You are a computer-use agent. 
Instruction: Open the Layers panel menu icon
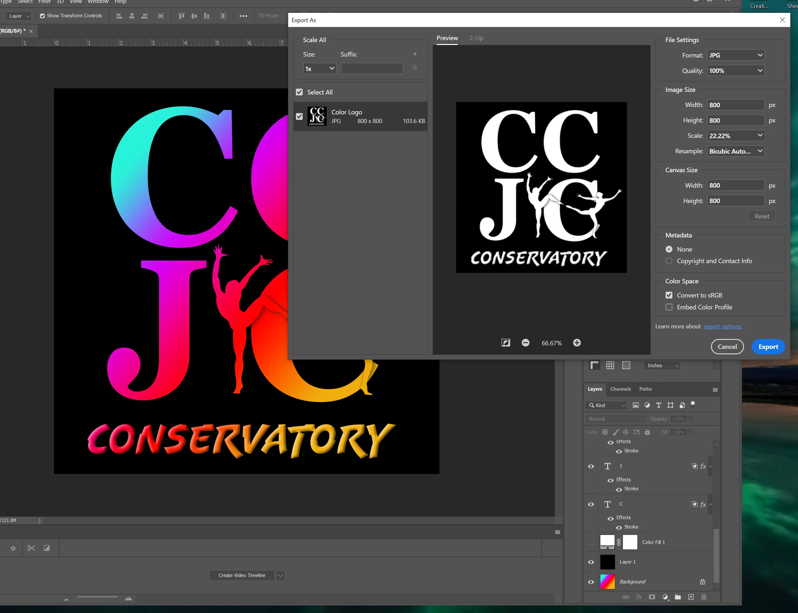[x=715, y=390]
